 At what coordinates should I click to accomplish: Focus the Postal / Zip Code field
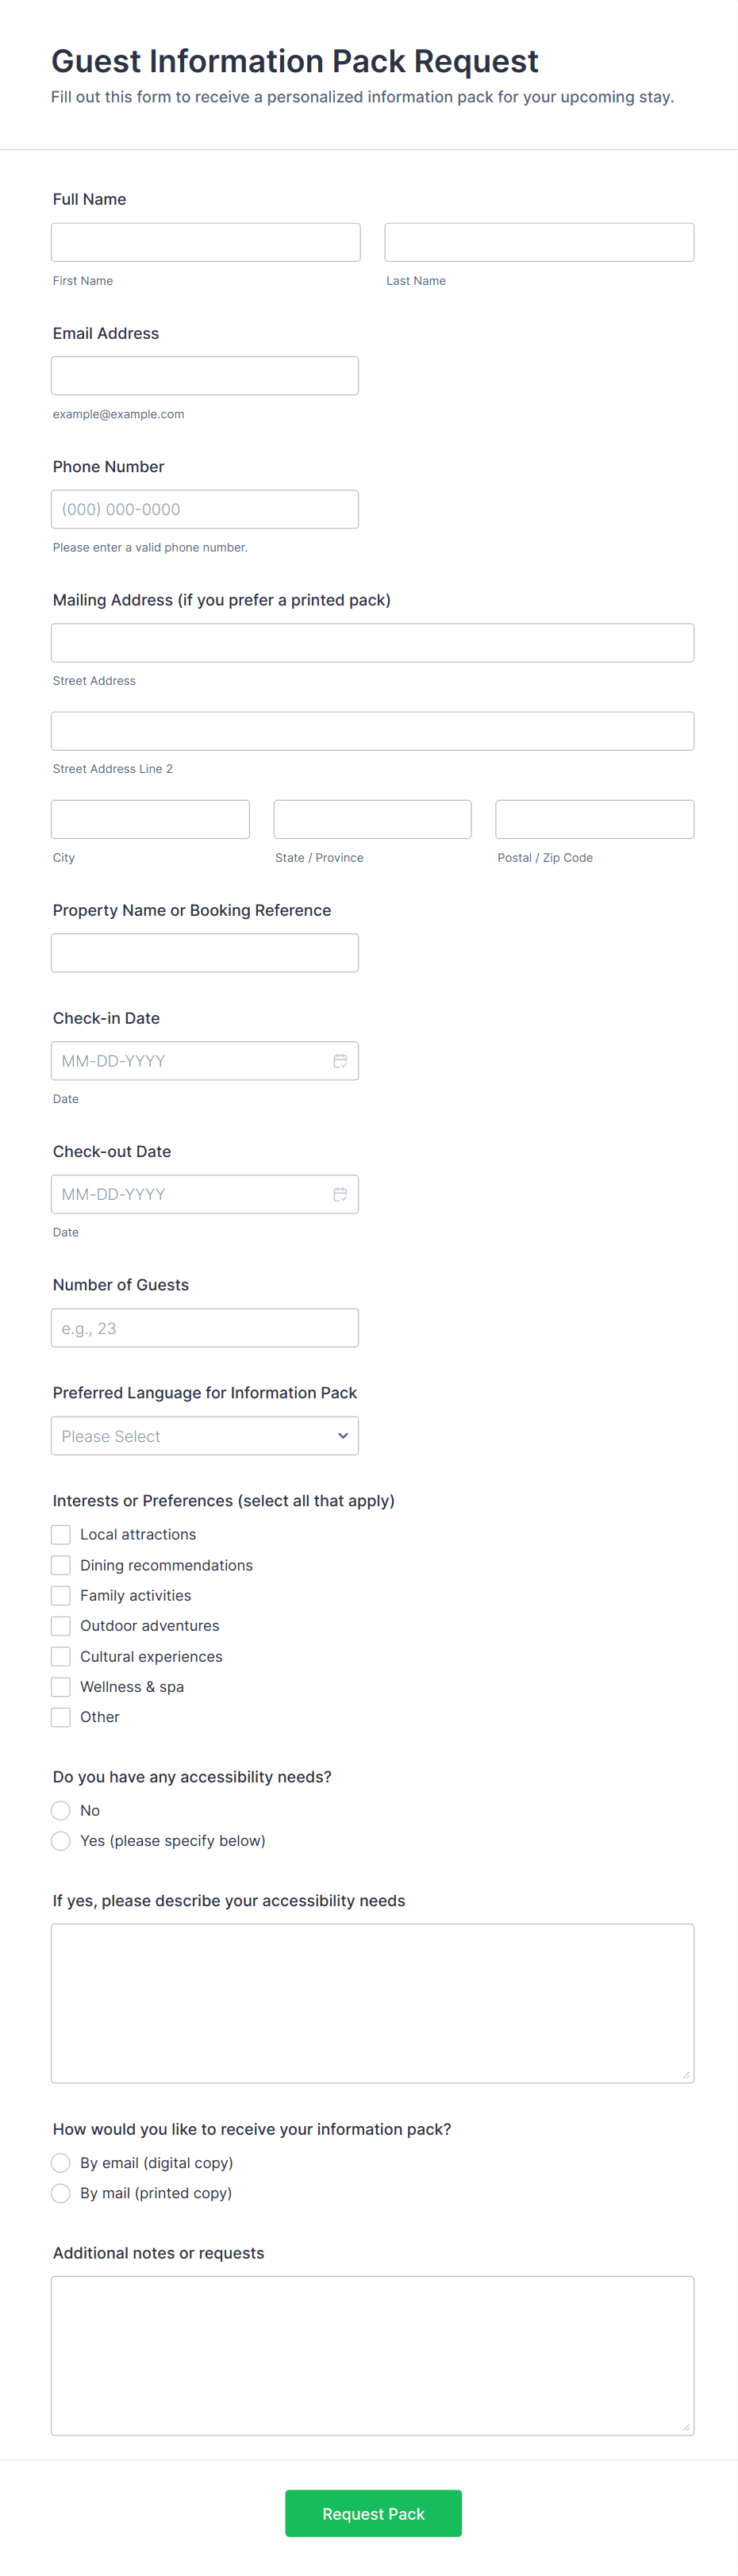[x=594, y=819]
